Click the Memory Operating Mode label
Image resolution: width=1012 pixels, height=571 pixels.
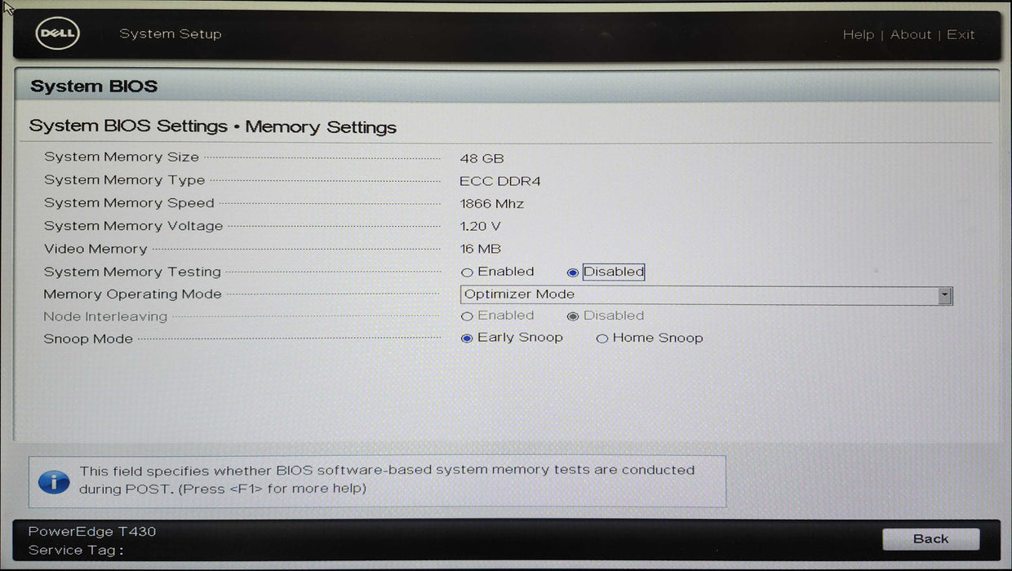coord(132,294)
